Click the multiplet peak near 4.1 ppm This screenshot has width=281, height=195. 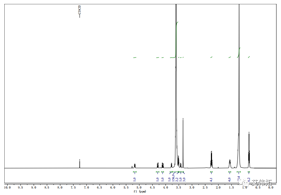pyautogui.click(x=162, y=165)
